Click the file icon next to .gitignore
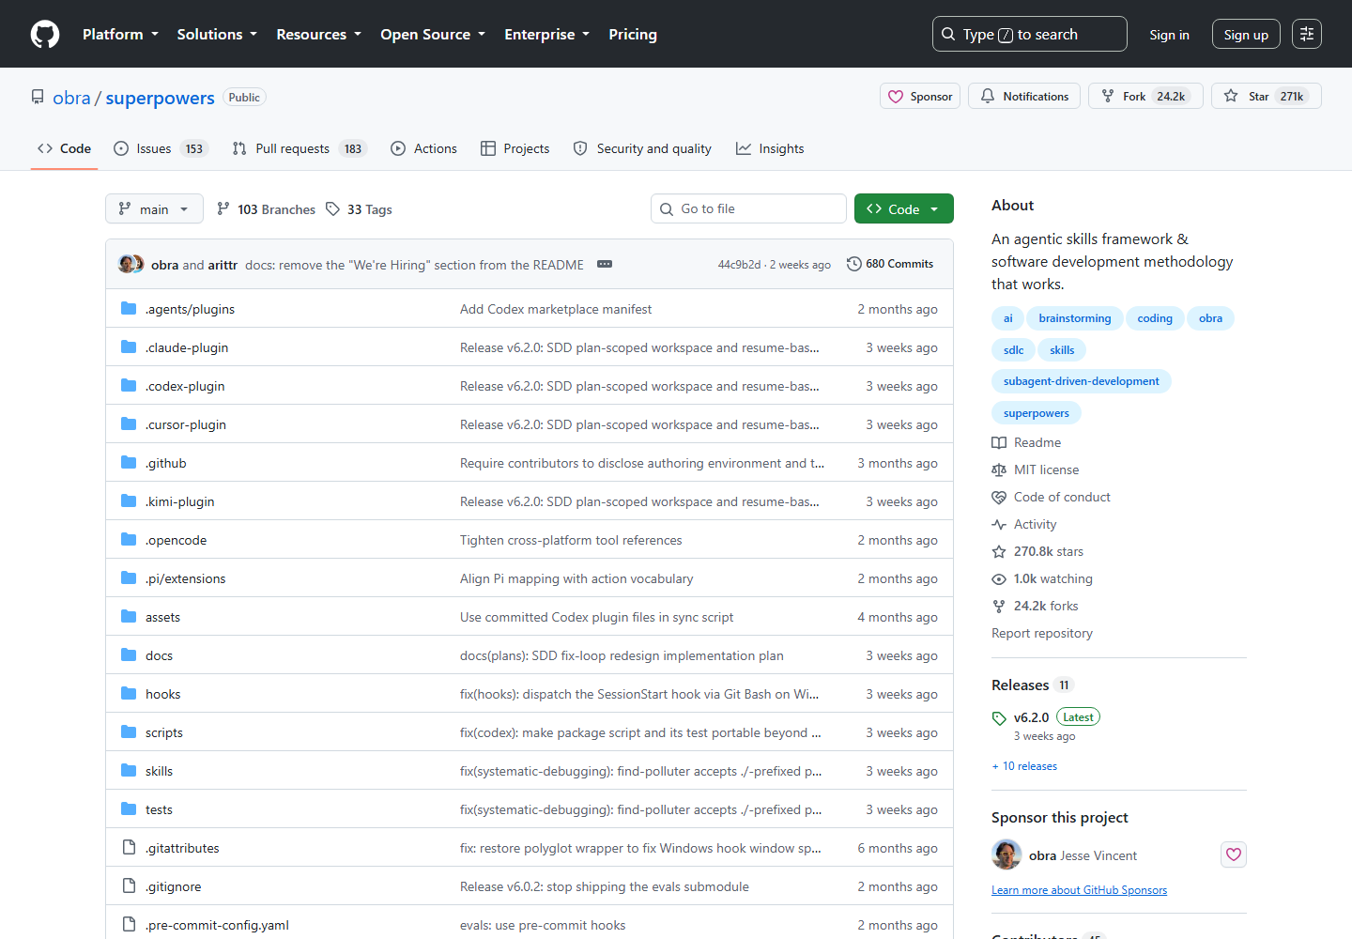 [x=129, y=886]
